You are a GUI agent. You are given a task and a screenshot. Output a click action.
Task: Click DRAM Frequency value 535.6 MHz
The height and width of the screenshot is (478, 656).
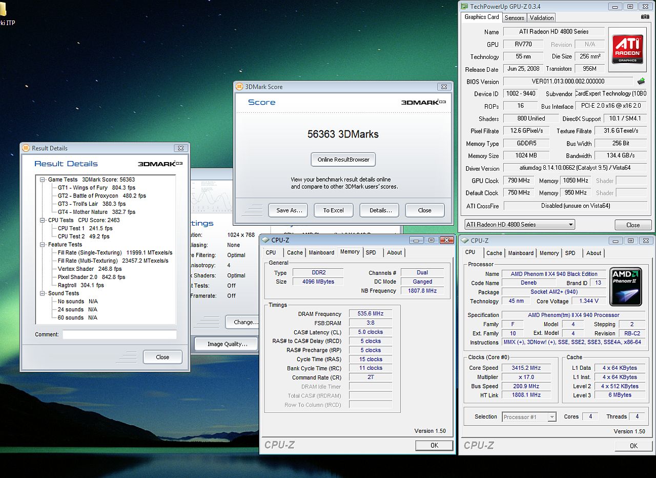(370, 314)
